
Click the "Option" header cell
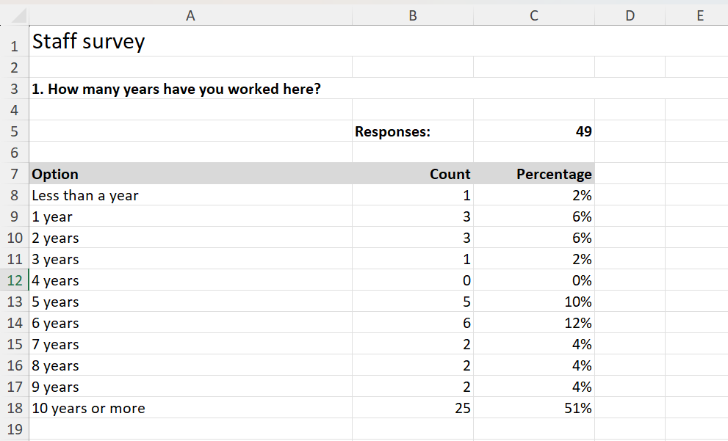tap(55, 175)
